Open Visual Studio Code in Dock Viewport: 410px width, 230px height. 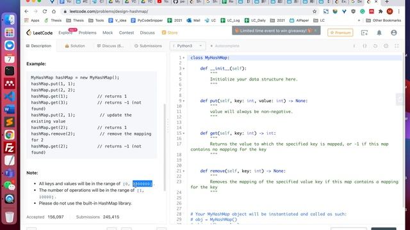[x=10, y=96]
